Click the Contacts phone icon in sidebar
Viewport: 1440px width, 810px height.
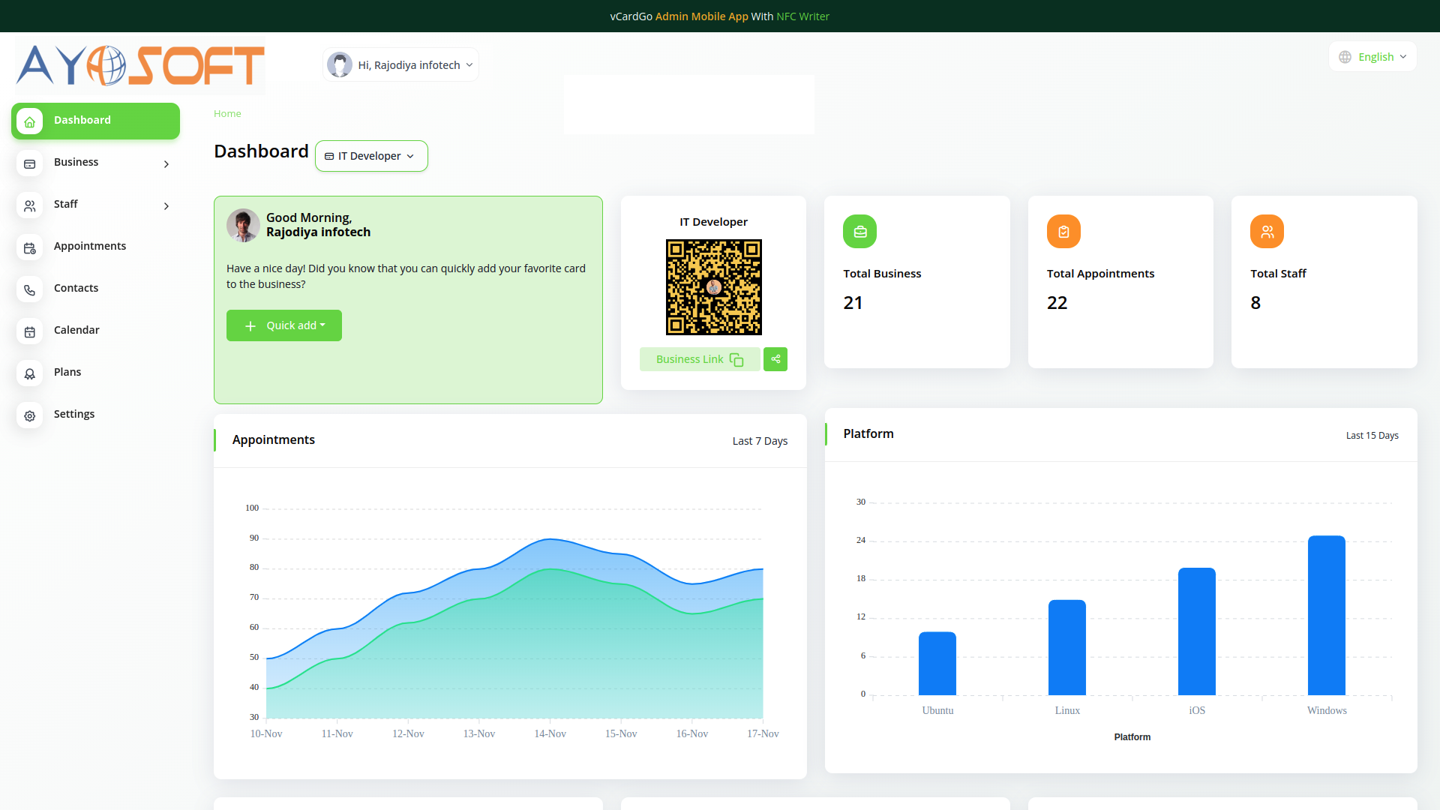pos(30,289)
